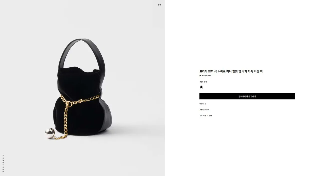Expand the 무료 배송 및 반품 section
The image size is (320, 176).
(x=205, y=116)
